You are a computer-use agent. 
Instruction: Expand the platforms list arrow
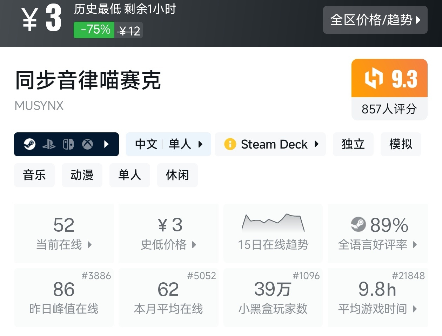tap(107, 144)
